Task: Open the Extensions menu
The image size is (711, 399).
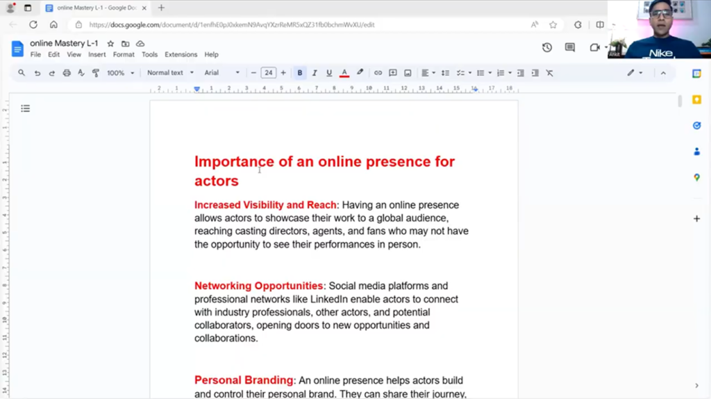Action: [x=181, y=54]
